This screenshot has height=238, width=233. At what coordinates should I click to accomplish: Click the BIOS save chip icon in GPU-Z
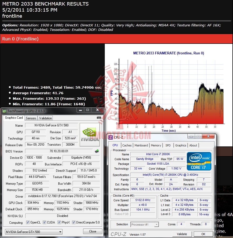[97, 151]
